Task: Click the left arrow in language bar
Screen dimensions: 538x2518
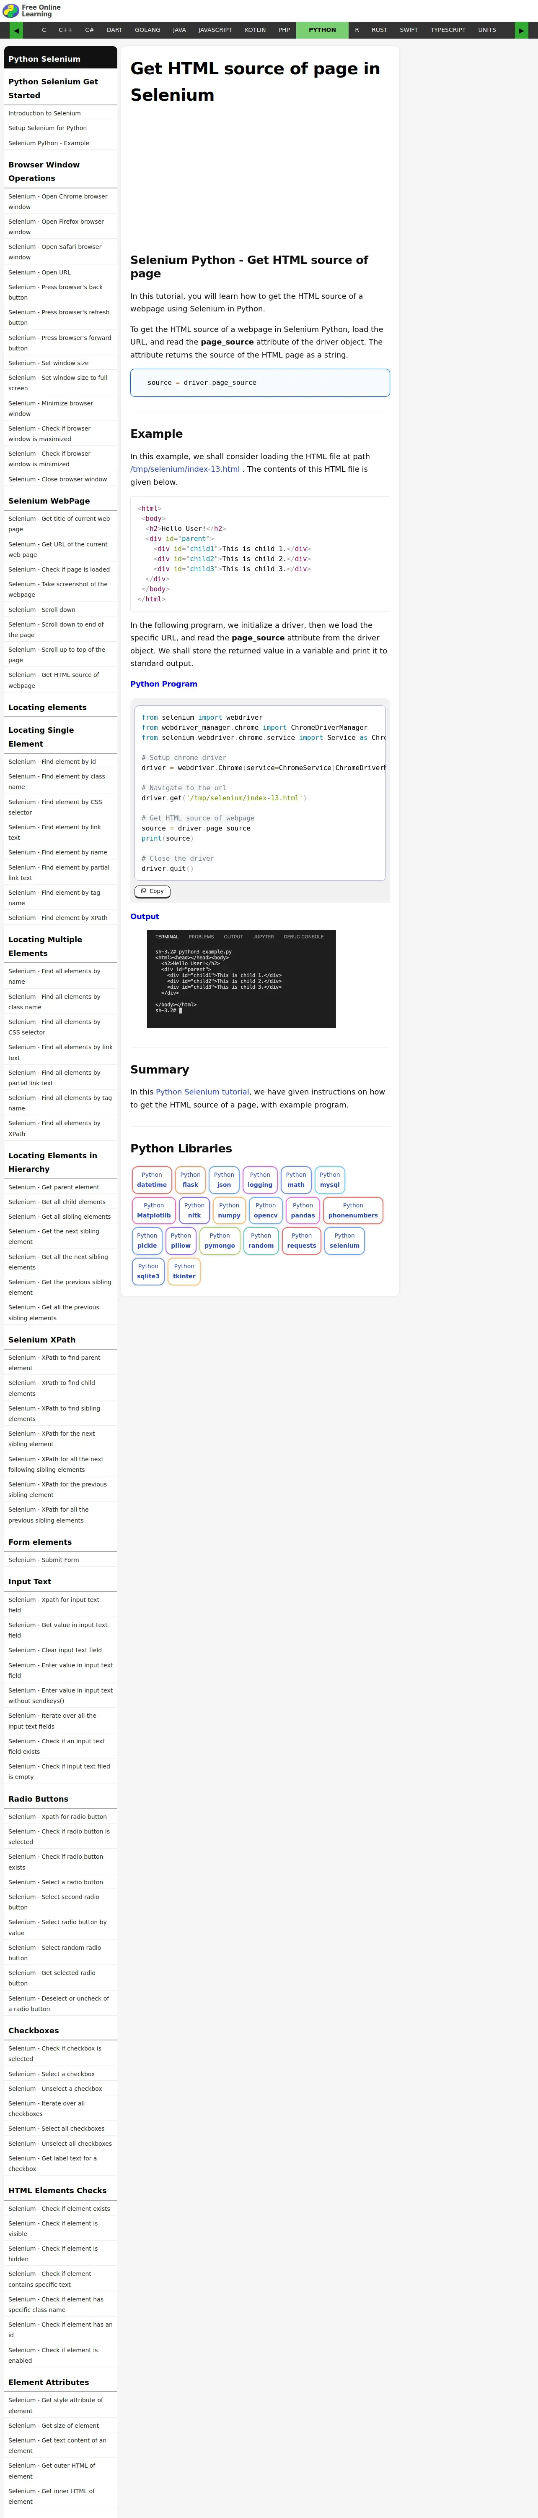Action: tap(16, 30)
